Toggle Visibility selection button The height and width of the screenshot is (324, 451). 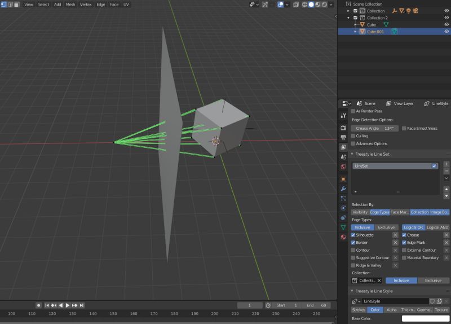(x=360, y=212)
